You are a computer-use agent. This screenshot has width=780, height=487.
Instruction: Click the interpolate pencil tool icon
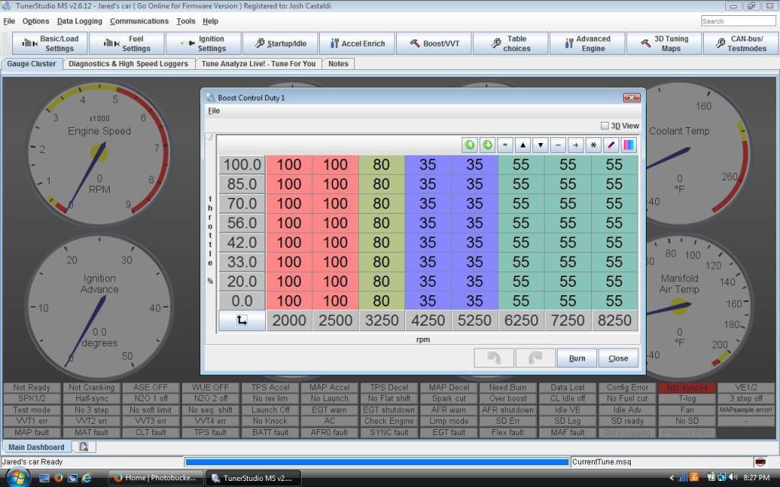coord(611,145)
